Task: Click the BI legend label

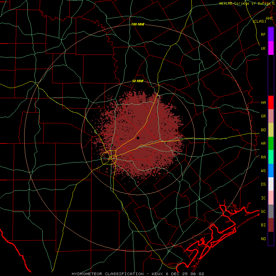Action: (263, 225)
